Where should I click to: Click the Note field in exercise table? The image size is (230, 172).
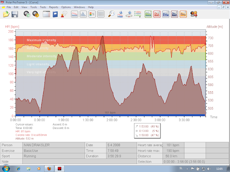pos(79,162)
